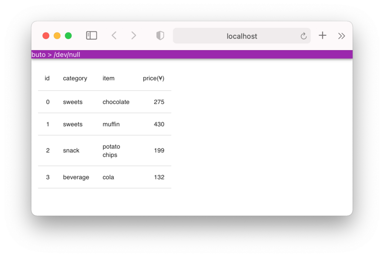Minimize the window with yellow button
Image resolution: width=384 pixels, height=257 pixels.
pos(57,36)
